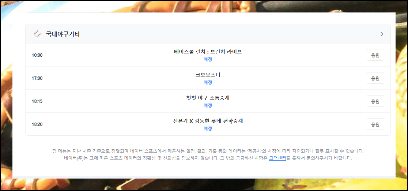Click 응원 button for 칫칫 야구 소통중계
408x191 pixels.
pyautogui.click(x=375, y=101)
